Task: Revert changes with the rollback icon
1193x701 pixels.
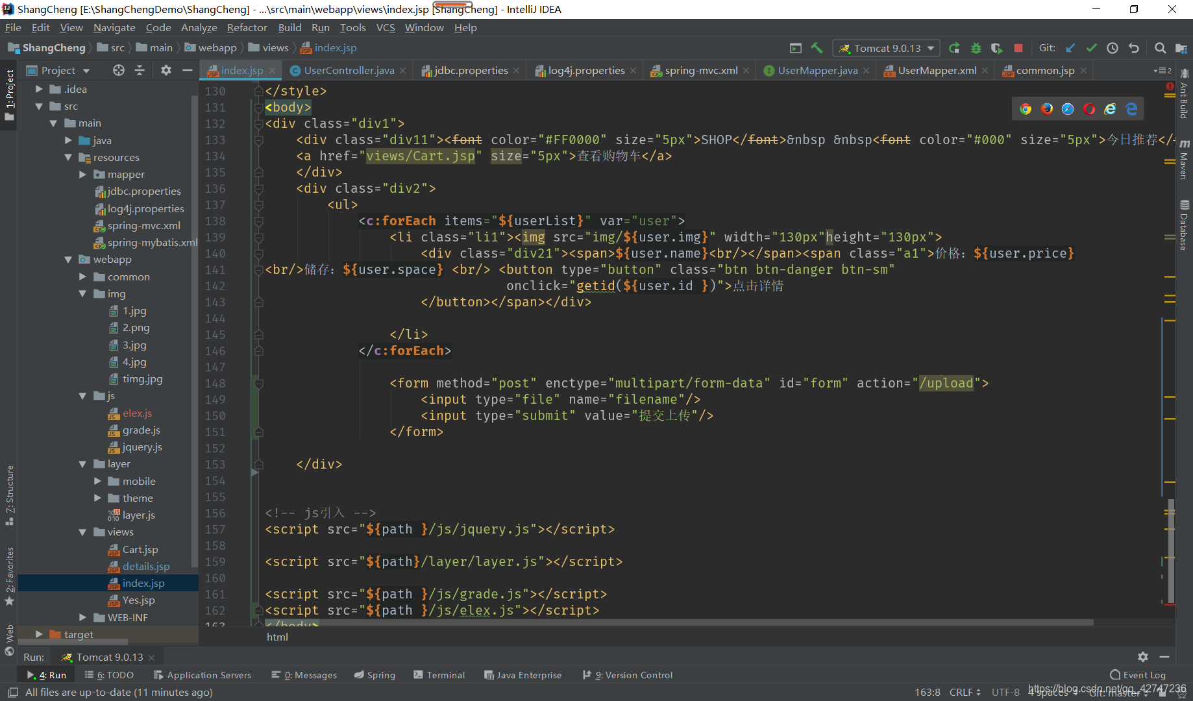Action: point(1134,48)
